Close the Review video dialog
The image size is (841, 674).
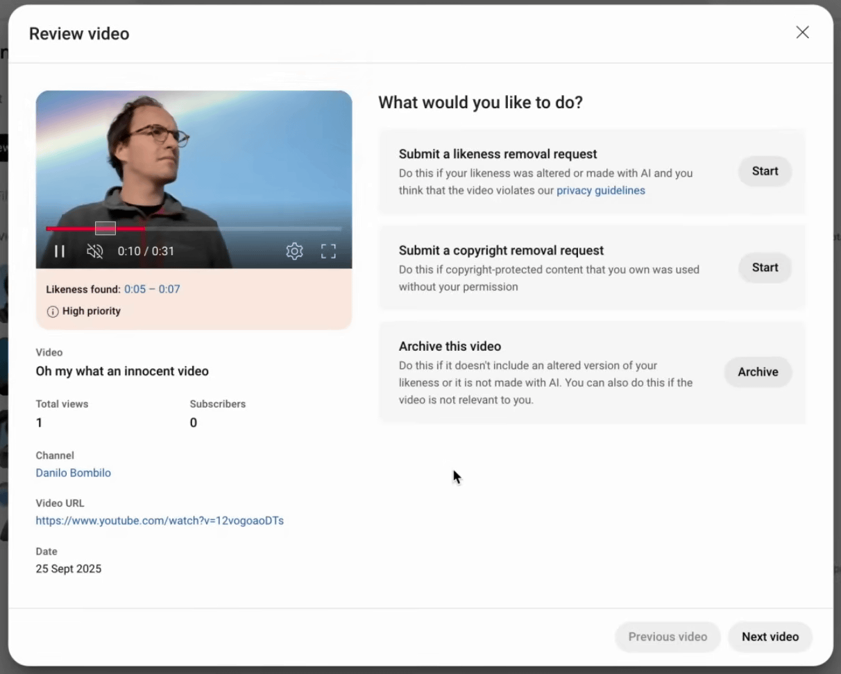click(x=802, y=33)
